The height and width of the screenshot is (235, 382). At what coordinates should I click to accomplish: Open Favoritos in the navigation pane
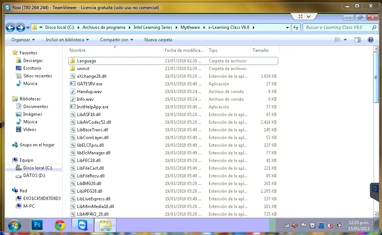(x=28, y=53)
